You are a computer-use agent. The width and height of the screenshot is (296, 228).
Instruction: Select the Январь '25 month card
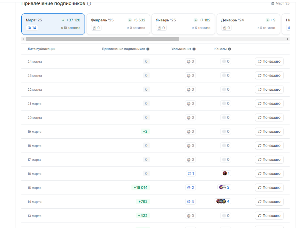[x=183, y=24]
